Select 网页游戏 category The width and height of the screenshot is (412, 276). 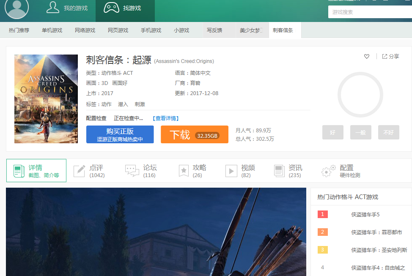[x=118, y=30]
